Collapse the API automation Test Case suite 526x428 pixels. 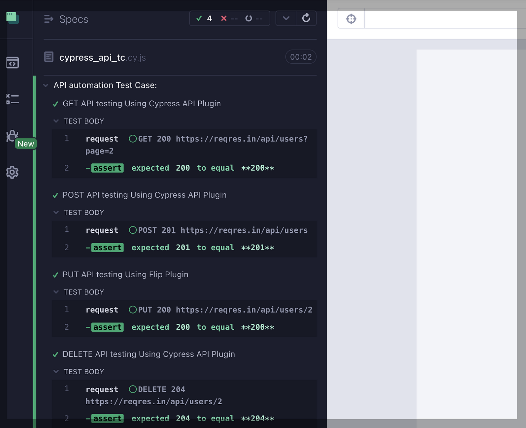[46, 85]
